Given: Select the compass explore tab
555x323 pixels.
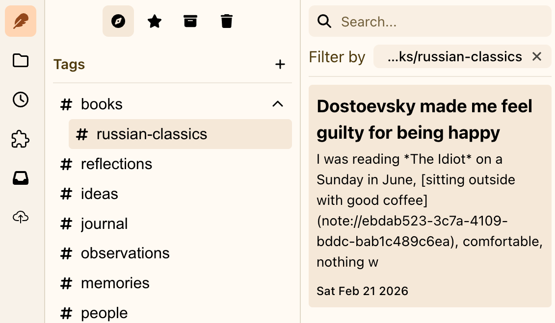Looking at the screenshot, I should 118,21.
